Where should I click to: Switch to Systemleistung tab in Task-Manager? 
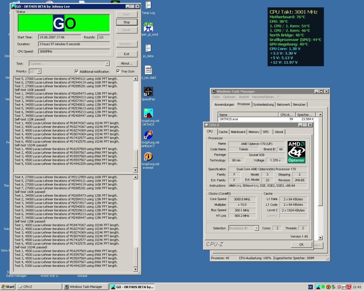pos(263,105)
